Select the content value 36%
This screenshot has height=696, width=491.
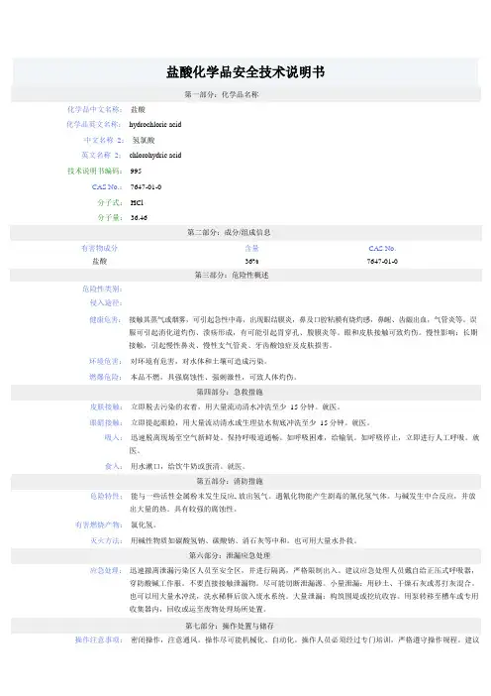(x=251, y=262)
